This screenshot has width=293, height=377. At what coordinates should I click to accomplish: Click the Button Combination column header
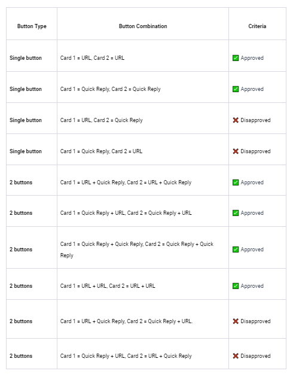pos(143,26)
